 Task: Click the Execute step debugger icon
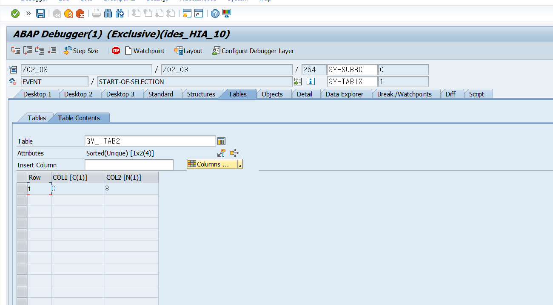tap(28, 51)
